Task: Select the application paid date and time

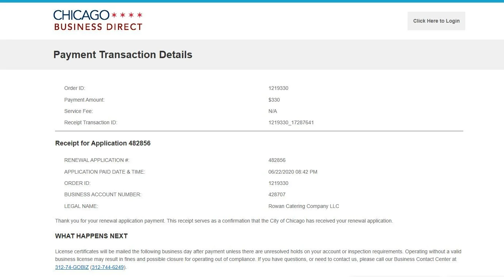Action: point(293,172)
